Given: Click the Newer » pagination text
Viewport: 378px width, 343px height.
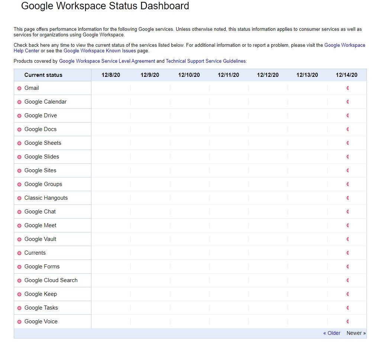Looking at the screenshot, I should [356, 333].
